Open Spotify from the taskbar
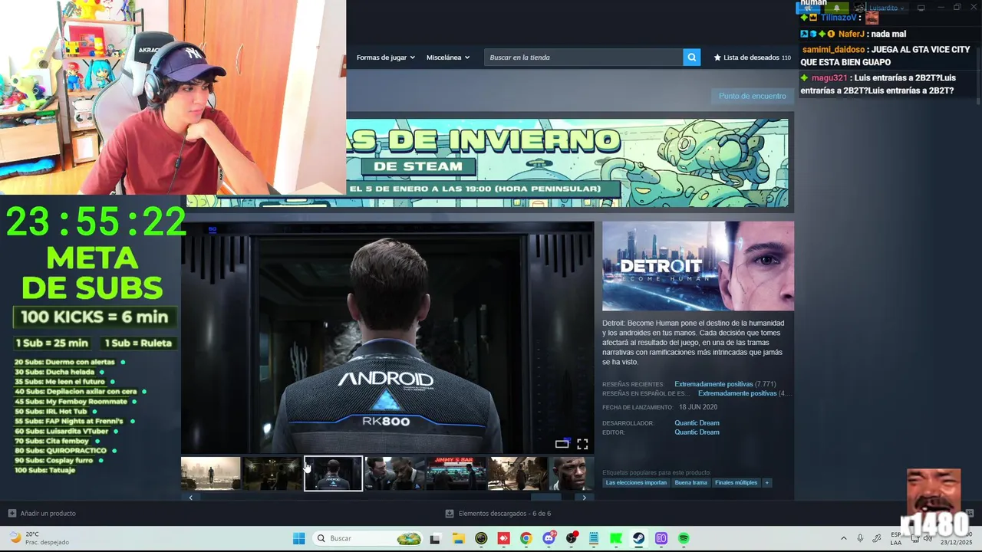This screenshot has height=552, width=982. (684, 538)
